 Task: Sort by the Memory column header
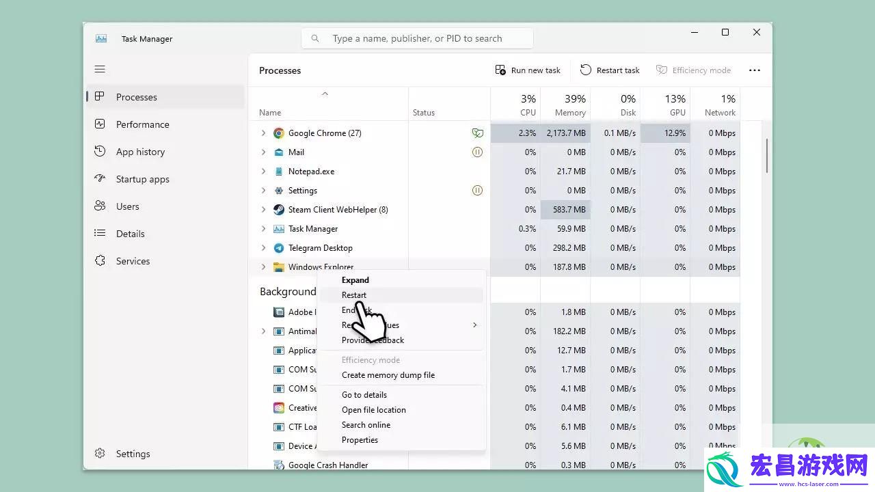[x=565, y=105]
